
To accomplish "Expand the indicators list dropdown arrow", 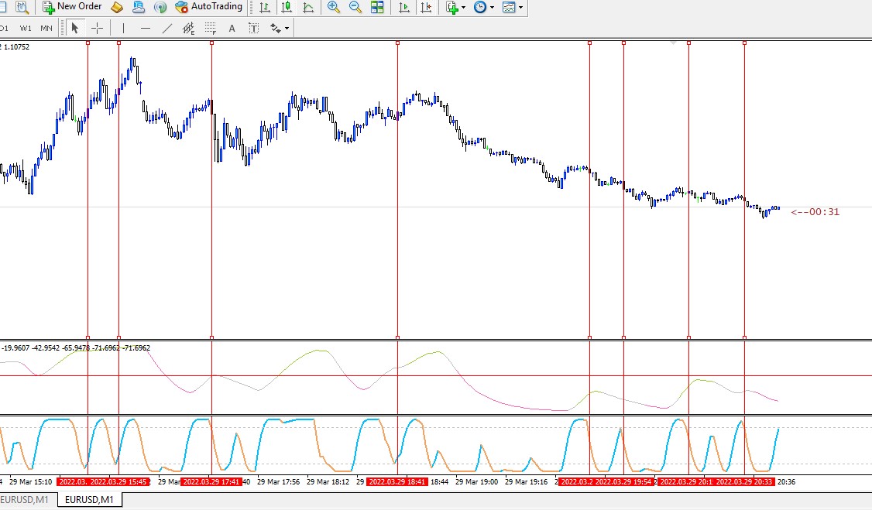I will click(463, 7).
